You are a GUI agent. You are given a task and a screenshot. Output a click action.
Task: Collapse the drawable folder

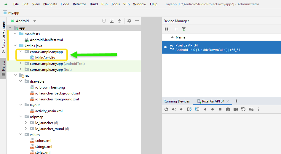(20, 81)
